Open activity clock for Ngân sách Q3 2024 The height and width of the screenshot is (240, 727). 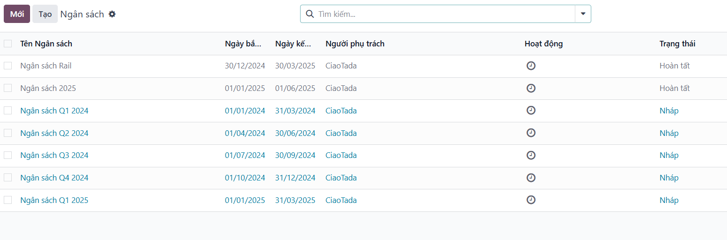(x=531, y=155)
